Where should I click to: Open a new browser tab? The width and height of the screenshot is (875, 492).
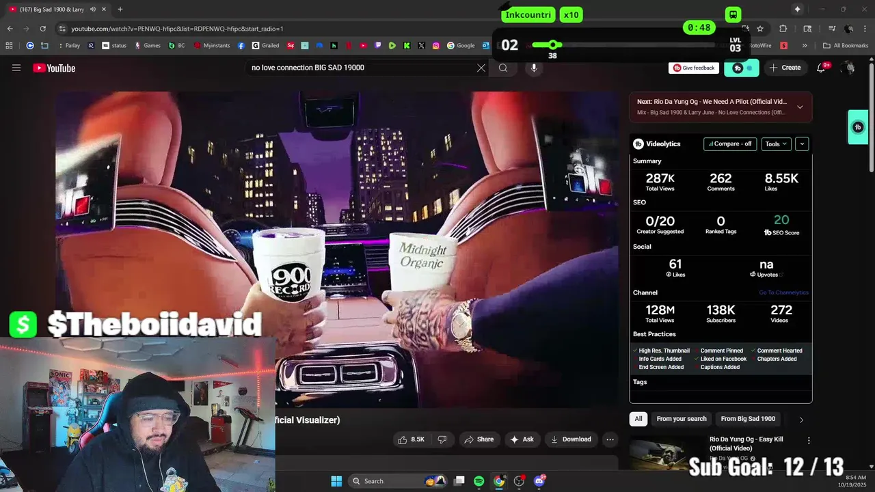point(120,9)
